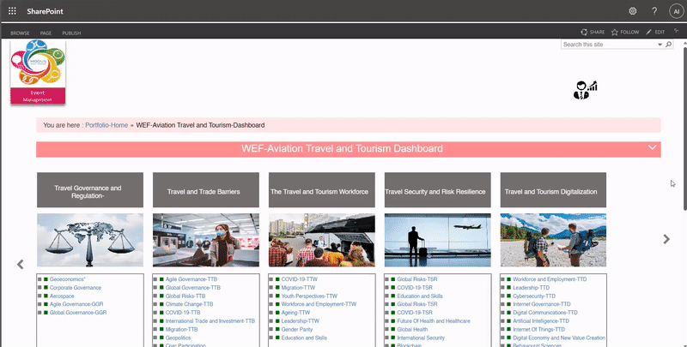The height and width of the screenshot is (347, 687).
Task: Select The Travel and Tourism Workforce header
Action: point(321,189)
